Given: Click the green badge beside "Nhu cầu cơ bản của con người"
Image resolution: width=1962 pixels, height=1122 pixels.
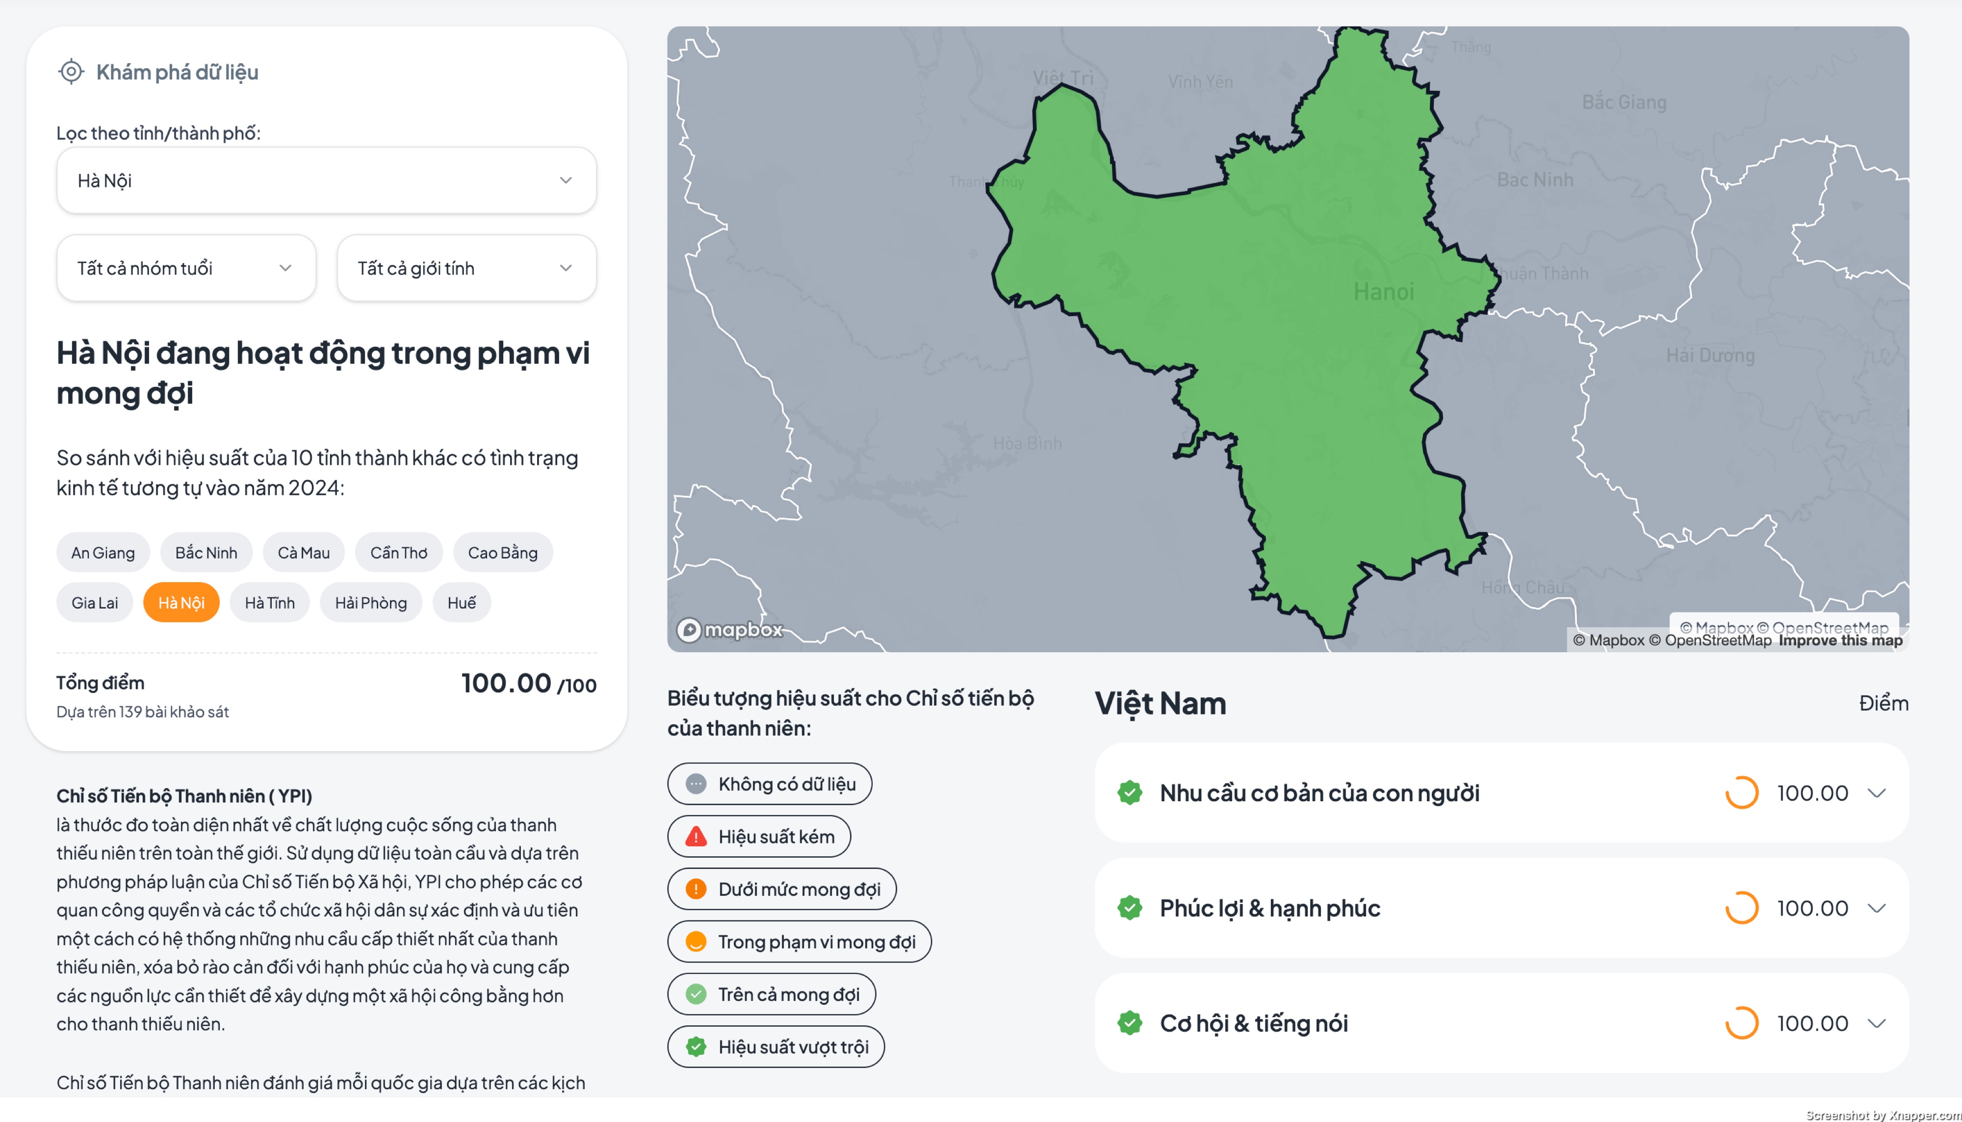Looking at the screenshot, I should pos(1130,791).
